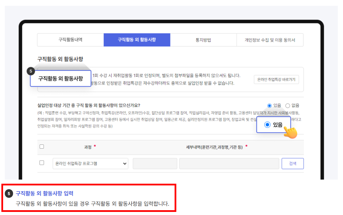Open the 통지방법 tab
343x215 pixels.
(203, 40)
